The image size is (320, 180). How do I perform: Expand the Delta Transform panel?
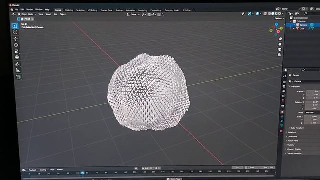click(296, 128)
